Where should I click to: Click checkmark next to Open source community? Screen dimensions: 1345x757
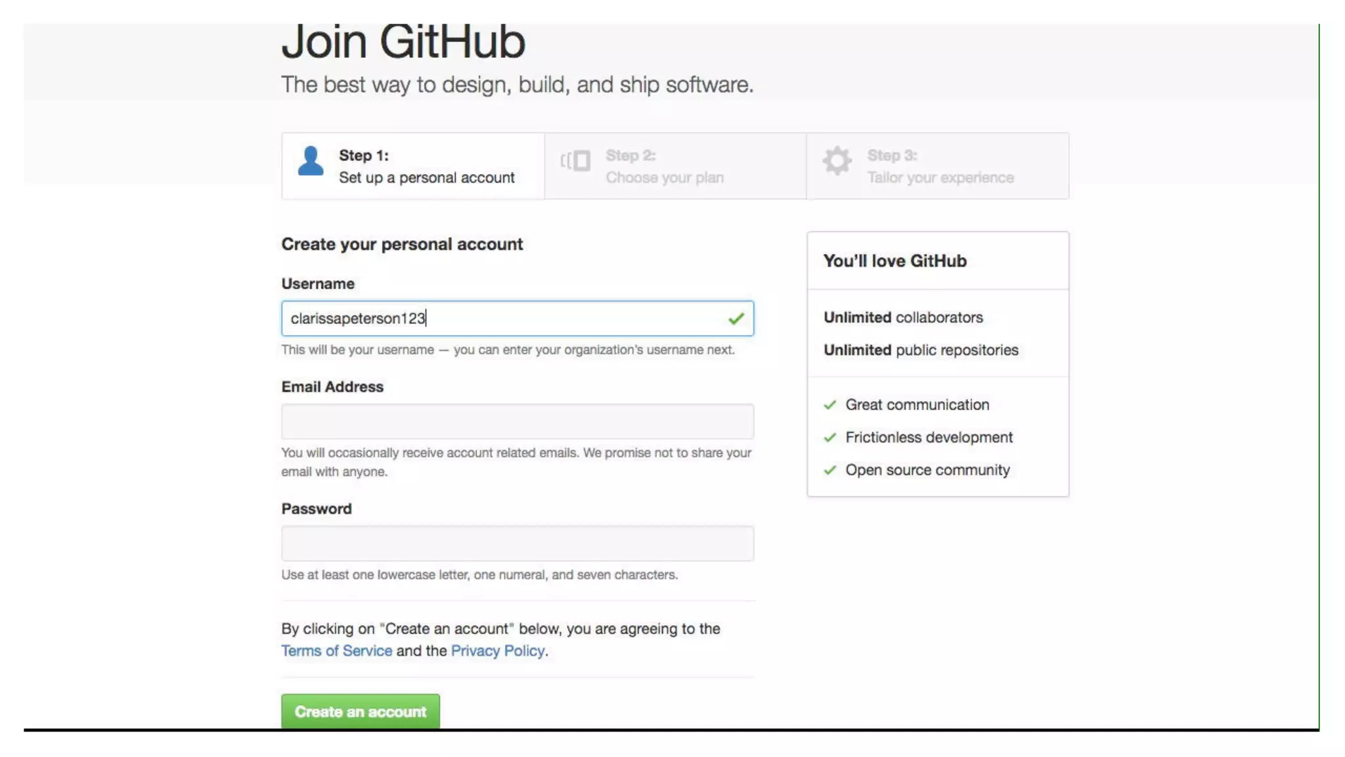point(830,470)
